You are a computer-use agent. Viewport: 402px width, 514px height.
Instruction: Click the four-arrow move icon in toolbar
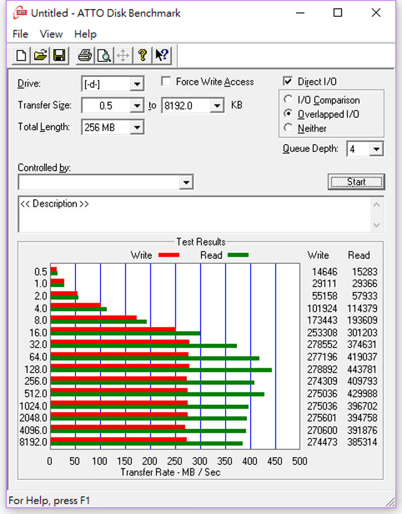coord(123,55)
